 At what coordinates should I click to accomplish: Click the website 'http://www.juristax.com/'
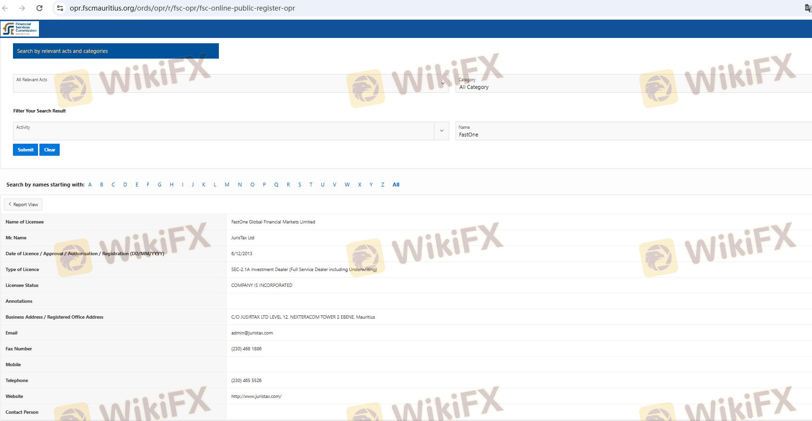pyautogui.click(x=256, y=396)
